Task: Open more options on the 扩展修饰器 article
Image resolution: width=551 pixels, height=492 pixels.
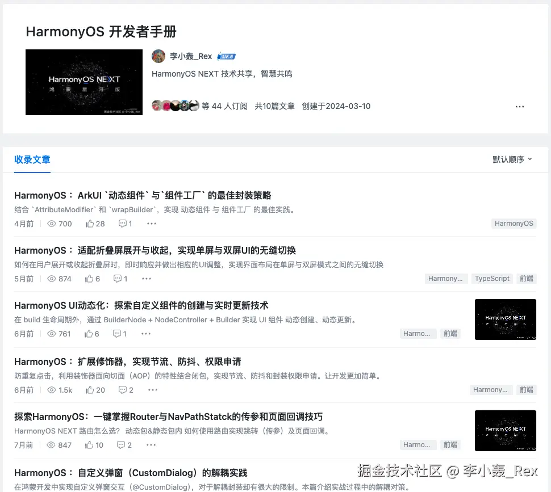Action: 152,390
